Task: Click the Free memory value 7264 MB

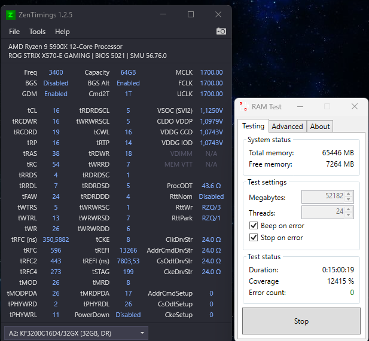Action: pyautogui.click(x=340, y=164)
